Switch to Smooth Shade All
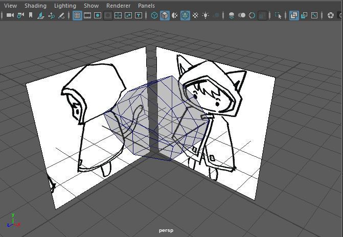Image resolution: width=343 pixels, height=237 pixels. pyautogui.click(x=165, y=15)
